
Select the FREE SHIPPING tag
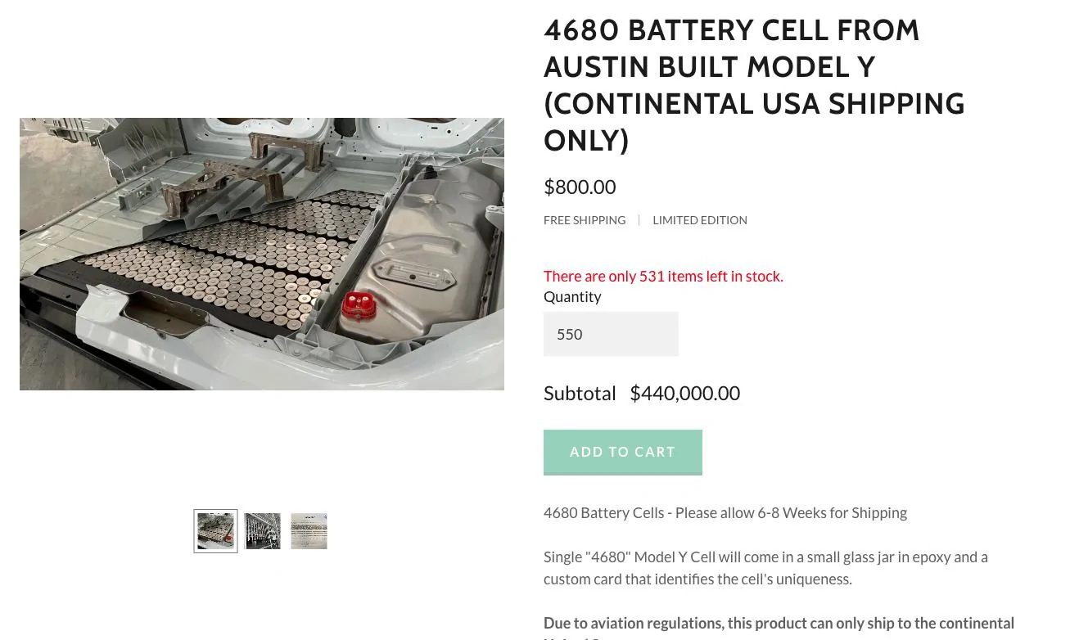584,219
